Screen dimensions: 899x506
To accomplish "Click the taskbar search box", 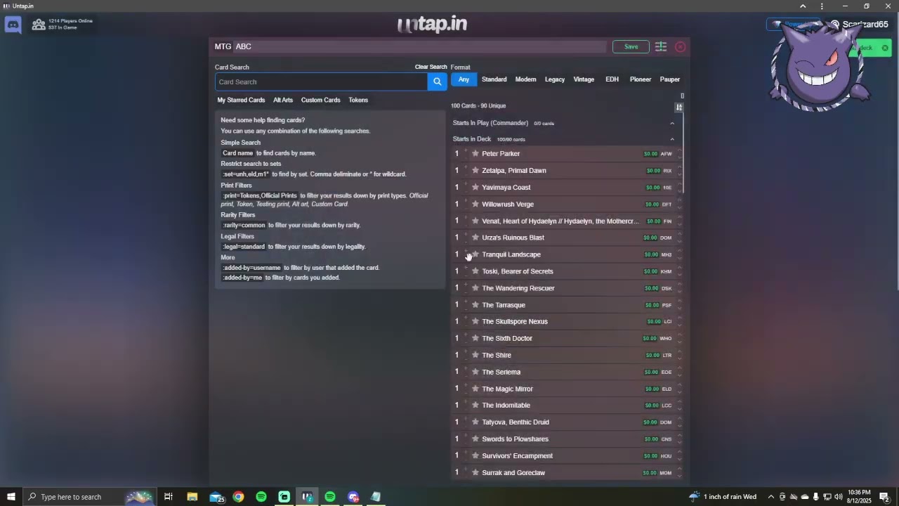I will click(89, 497).
